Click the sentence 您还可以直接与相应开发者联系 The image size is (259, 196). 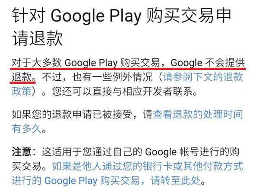[x=122, y=91]
